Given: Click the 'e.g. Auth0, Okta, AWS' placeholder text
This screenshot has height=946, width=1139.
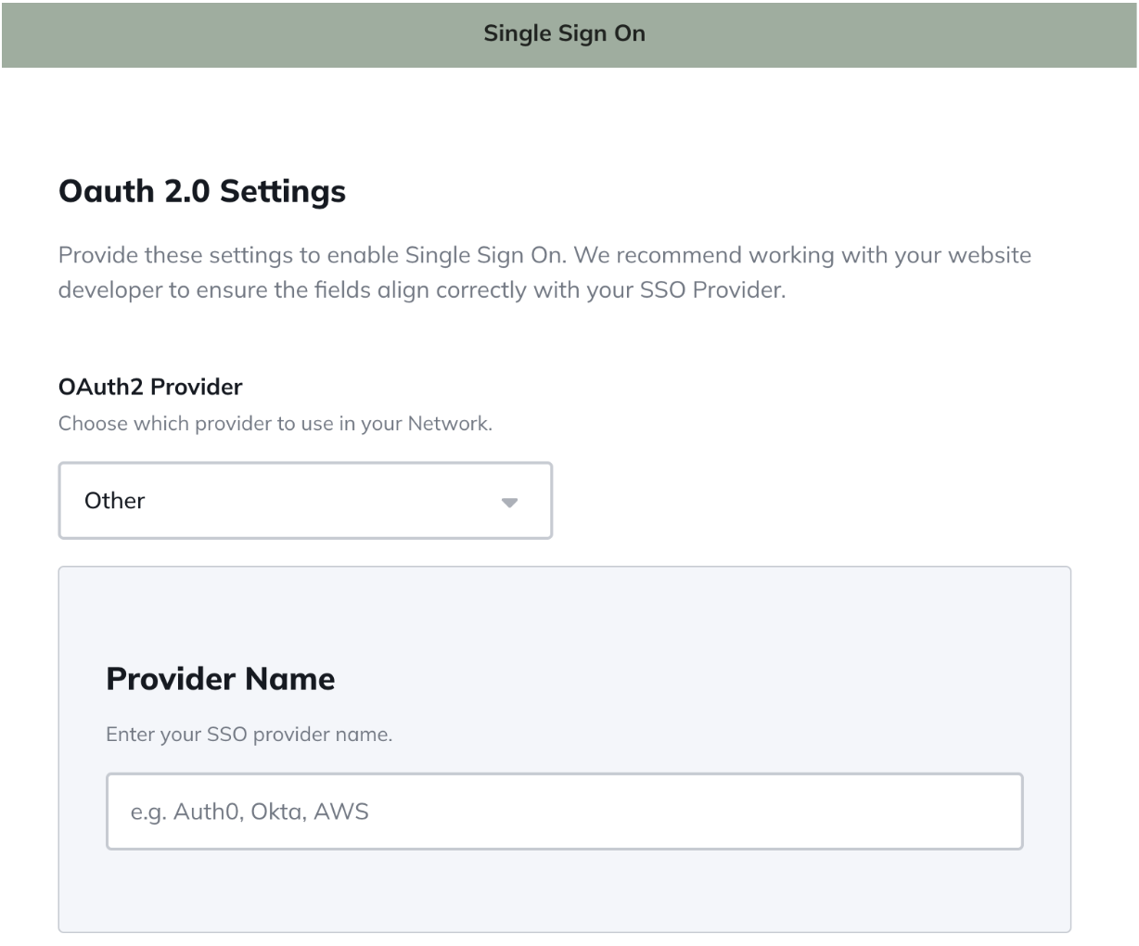Looking at the screenshot, I should pyautogui.click(x=250, y=812).
